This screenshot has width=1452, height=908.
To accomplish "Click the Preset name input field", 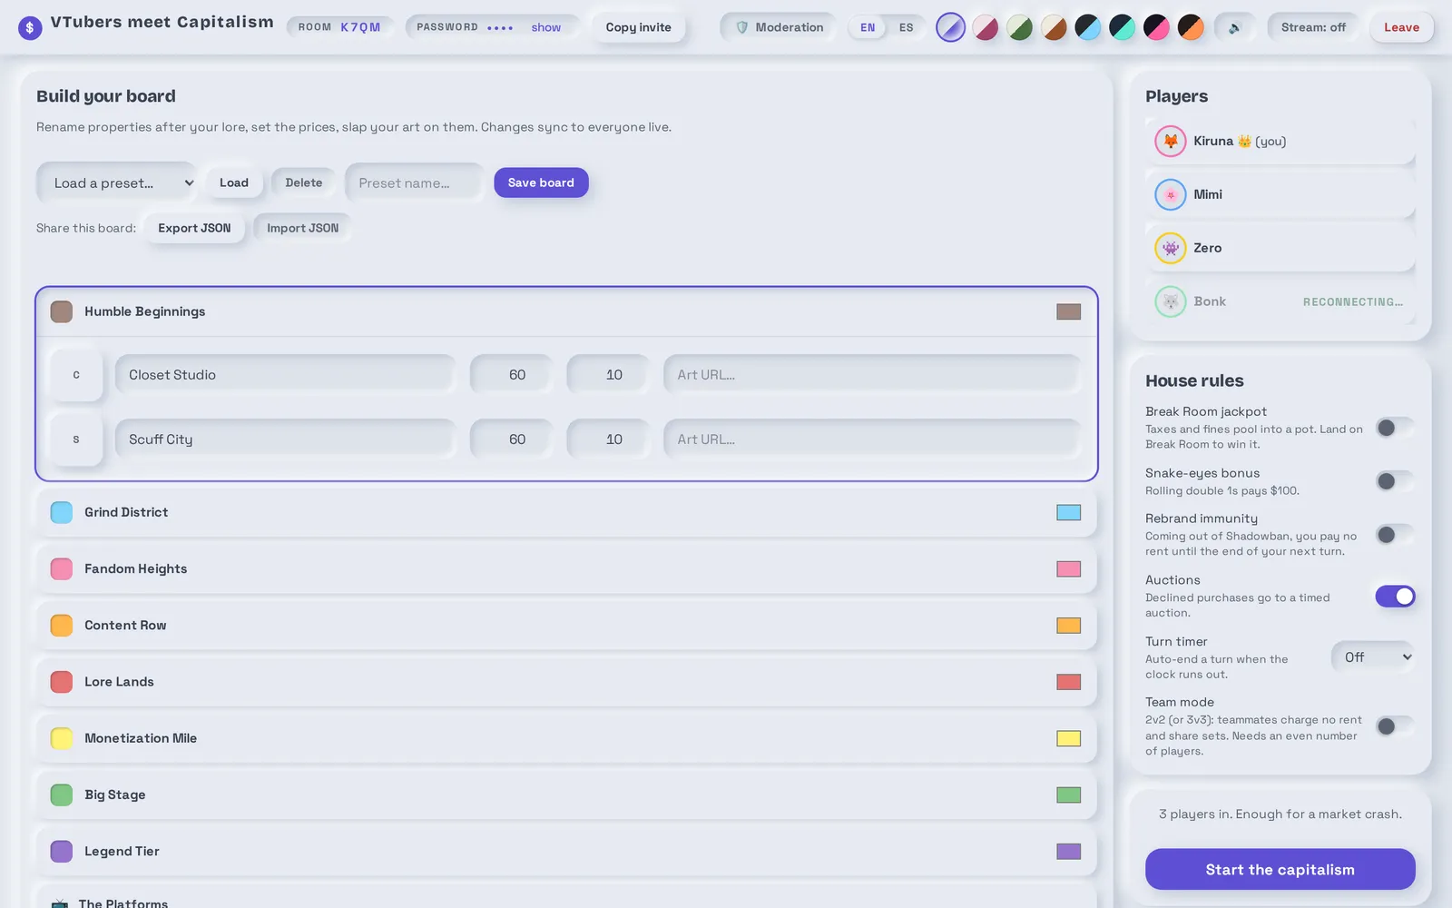I will click(415, 183).
